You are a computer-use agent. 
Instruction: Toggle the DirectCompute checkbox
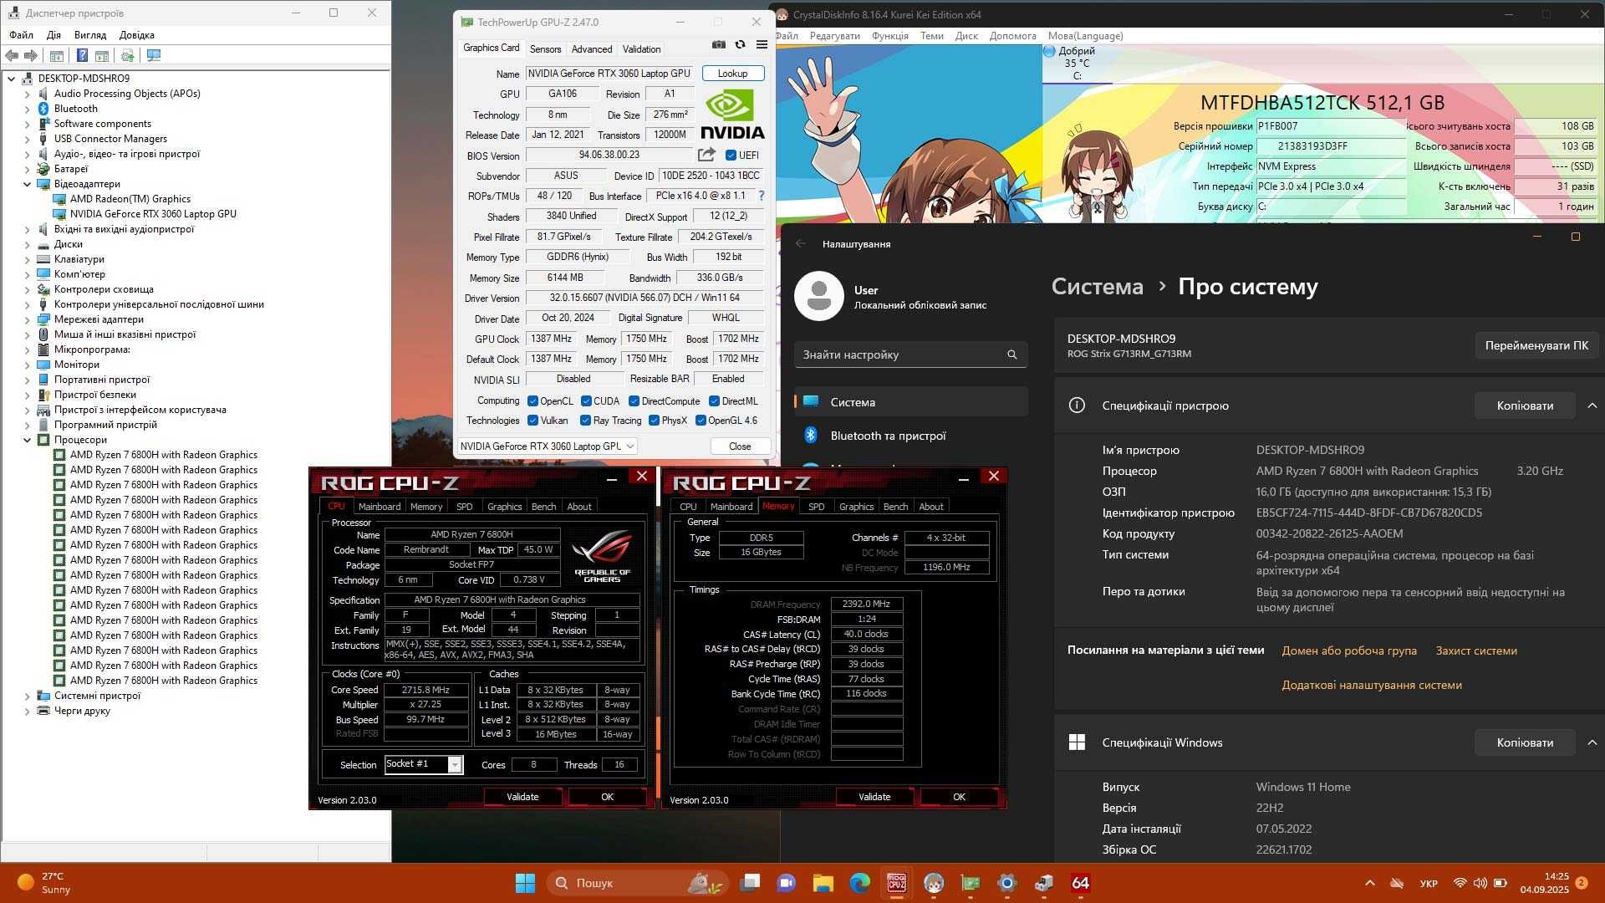(x=634, y=401)
